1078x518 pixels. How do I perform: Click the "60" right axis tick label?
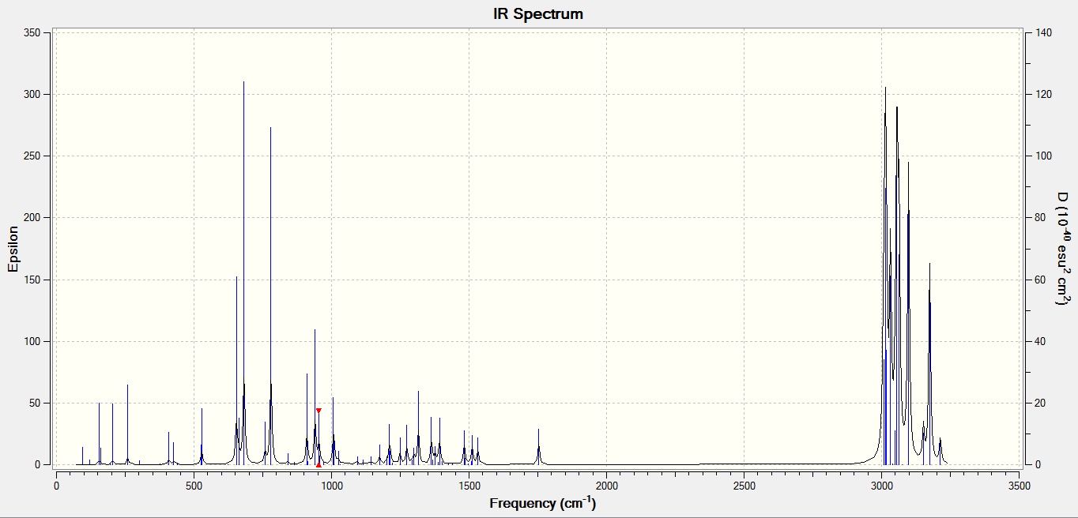coord(1040,280)
